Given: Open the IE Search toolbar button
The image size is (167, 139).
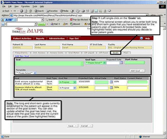Looking at the screenshot, I should pyautogui.click(x=39, y=11).
